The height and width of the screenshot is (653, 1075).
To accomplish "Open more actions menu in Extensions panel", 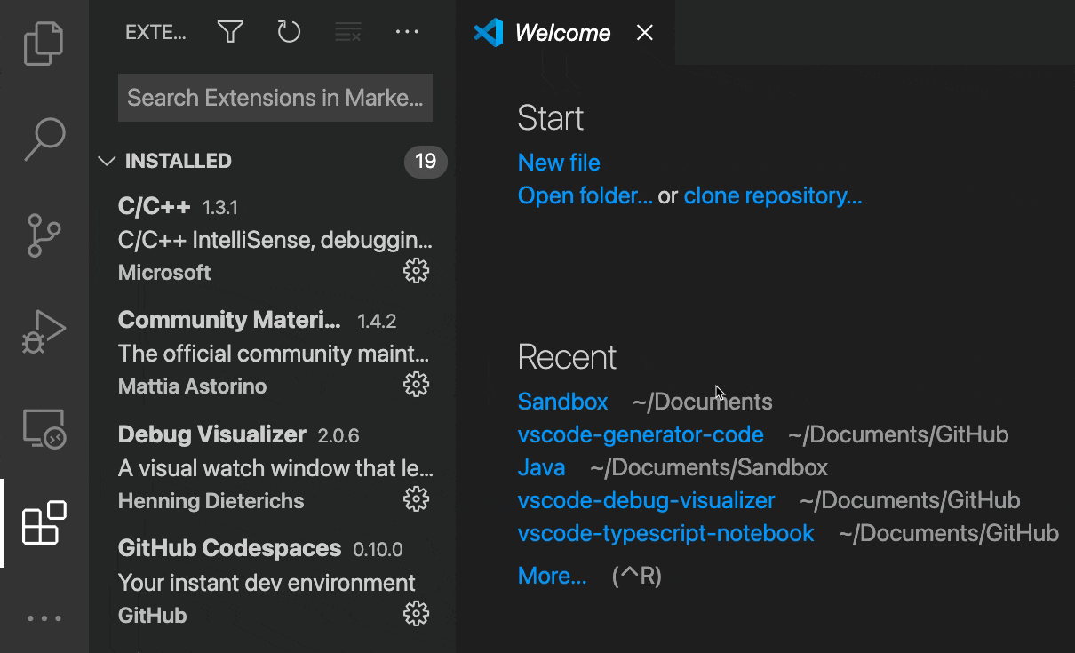I will click(407, 31).
